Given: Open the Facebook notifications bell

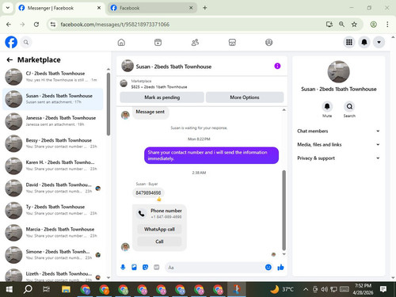Looking at the screenshot, I should [x=364, y=42].
